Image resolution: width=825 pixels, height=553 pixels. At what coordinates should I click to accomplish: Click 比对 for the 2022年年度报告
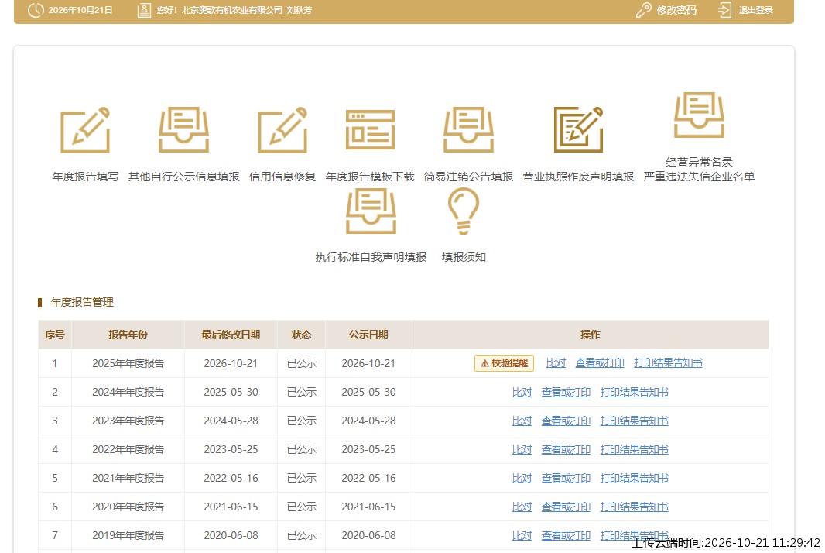(522, 449)
